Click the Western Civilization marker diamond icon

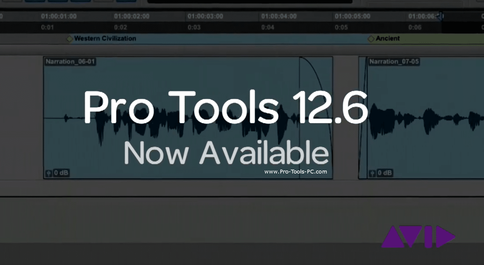click(x=70, y=39)
